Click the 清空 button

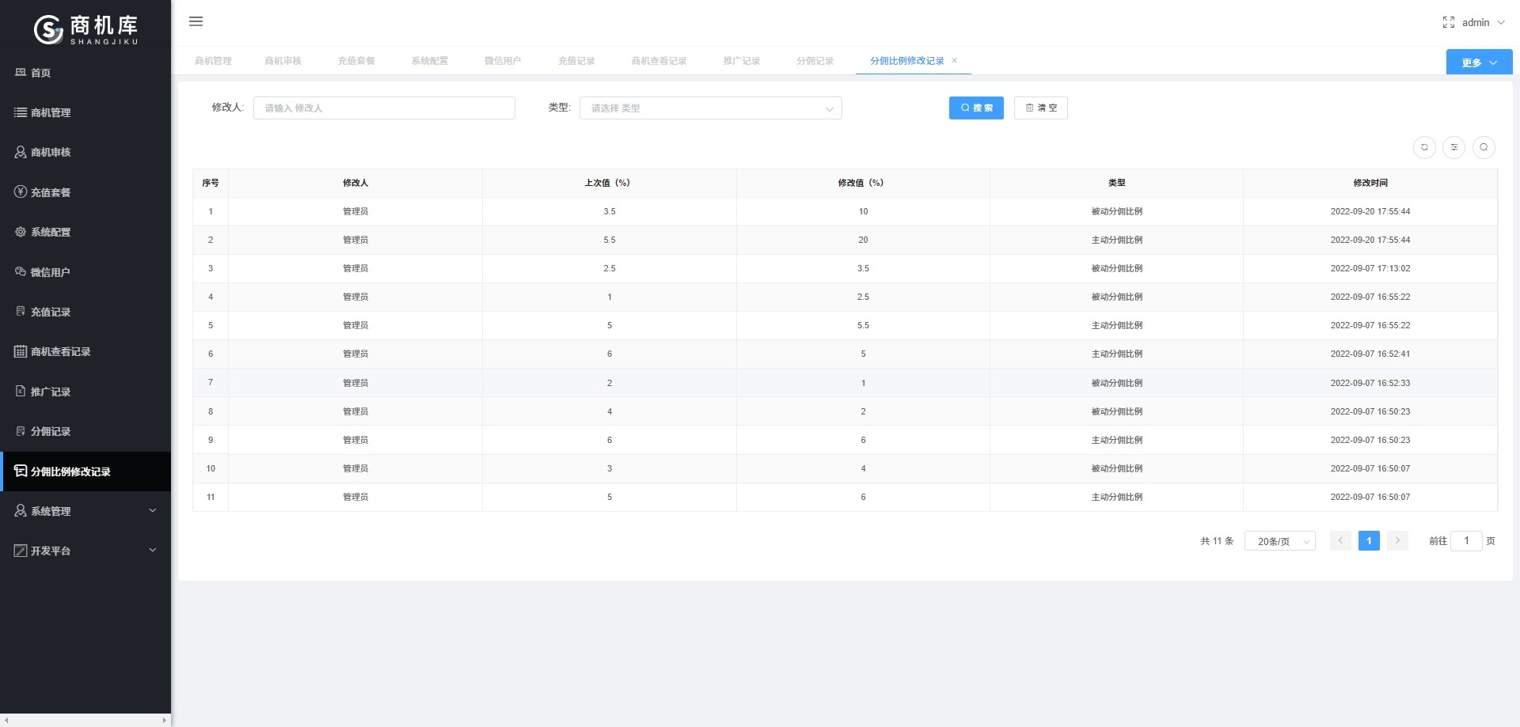pos(1041,108)
